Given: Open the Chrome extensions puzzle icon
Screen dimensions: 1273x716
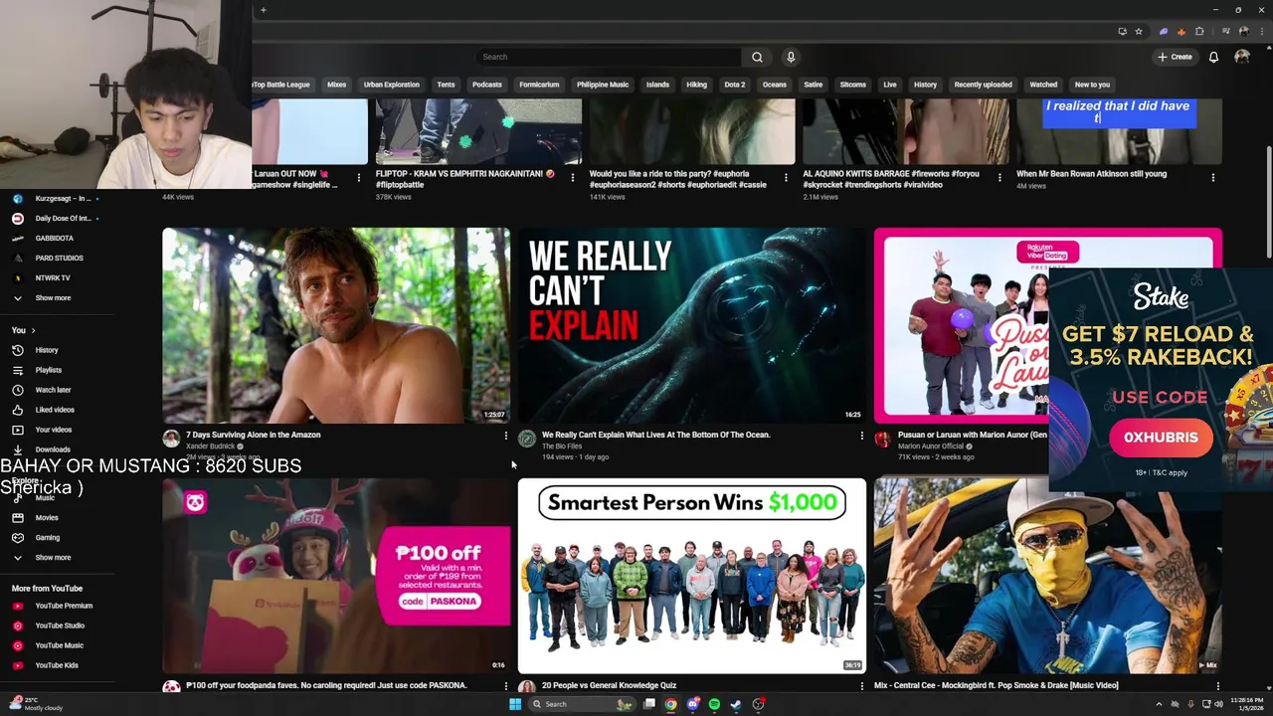Looking at the screenshot, I should coord(1199,31).
